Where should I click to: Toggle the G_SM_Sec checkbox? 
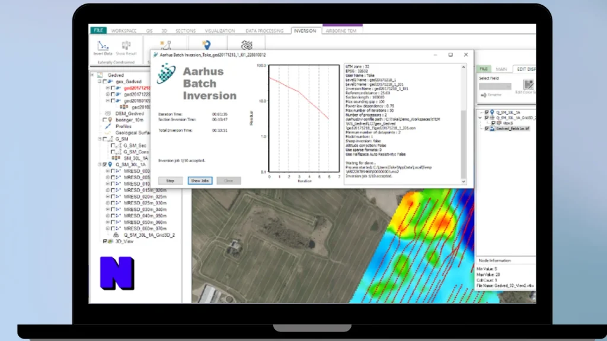pyautogui.click(x=113, y=146)
